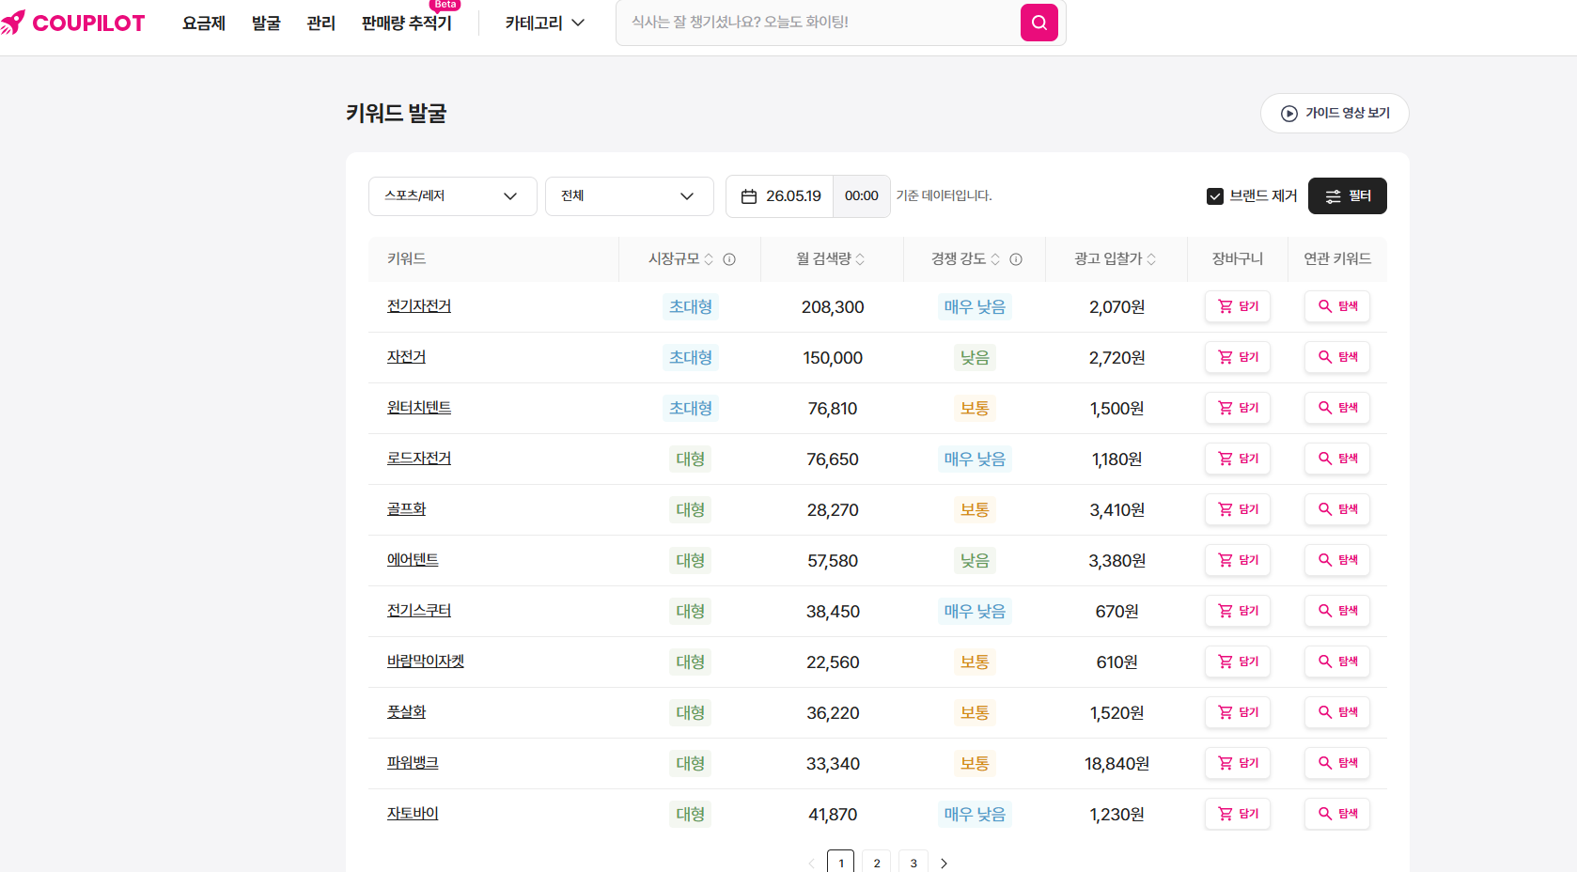The width and height of the screenshot is (1577, 872).
Task: Explore related keywords for 전기자전거
Action: 1337,306
